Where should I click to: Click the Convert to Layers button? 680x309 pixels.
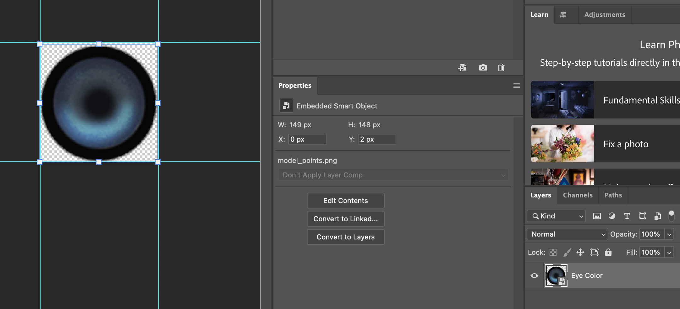click(345, 237)
